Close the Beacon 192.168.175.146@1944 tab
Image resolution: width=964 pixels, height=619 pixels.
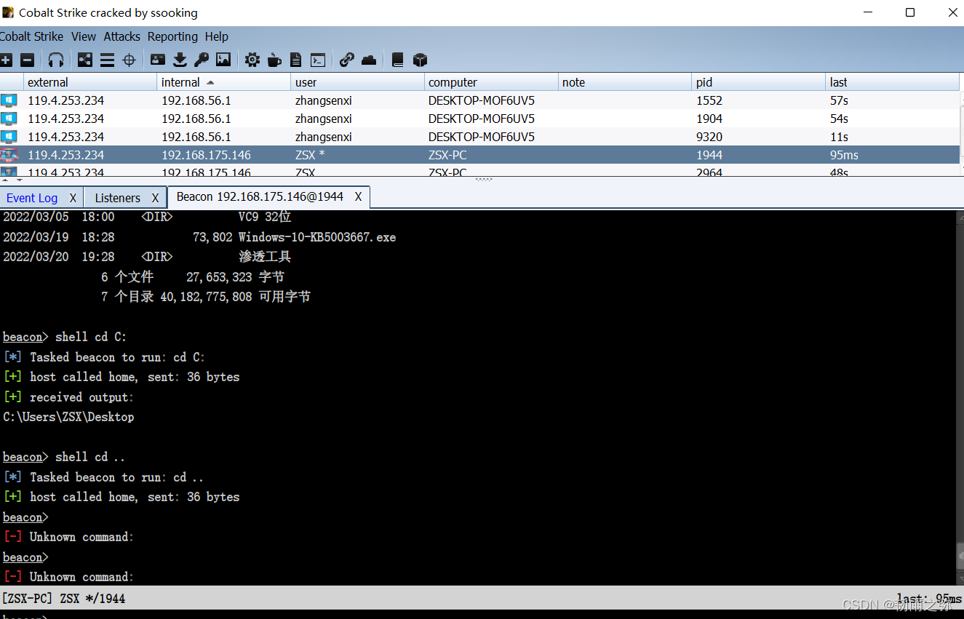(x=359, y=197)
